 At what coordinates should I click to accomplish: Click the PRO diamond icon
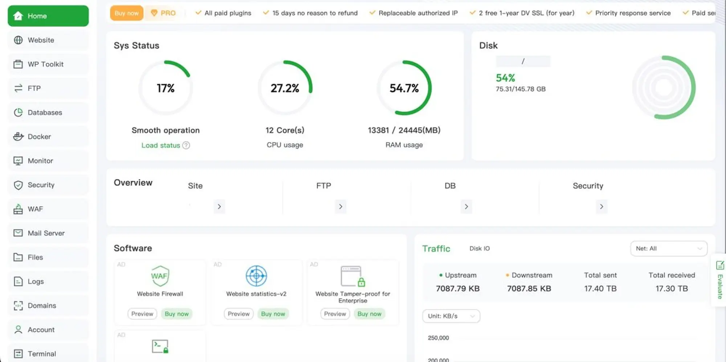[154, 13]
